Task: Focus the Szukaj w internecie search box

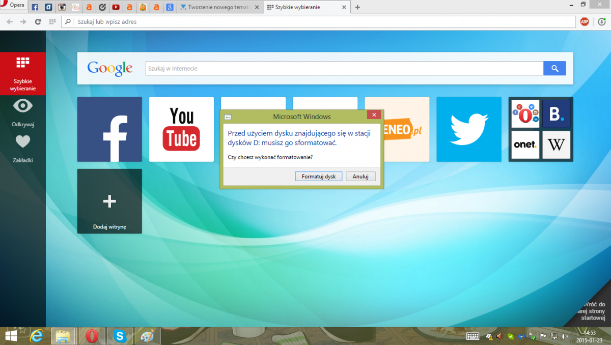Action: point(344,68)
